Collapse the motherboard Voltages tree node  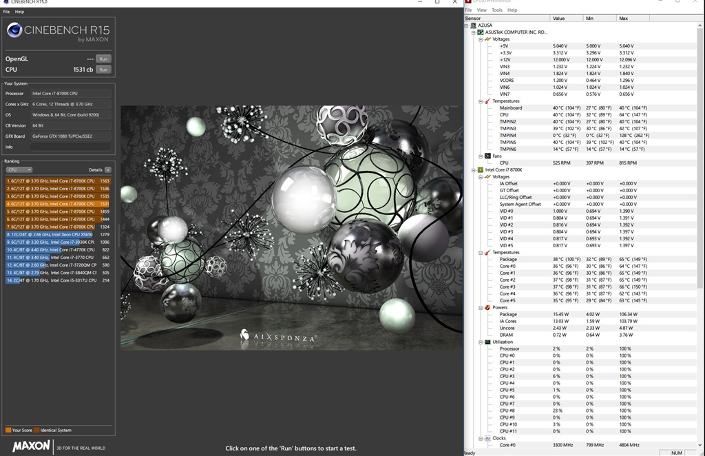point(480,39)
